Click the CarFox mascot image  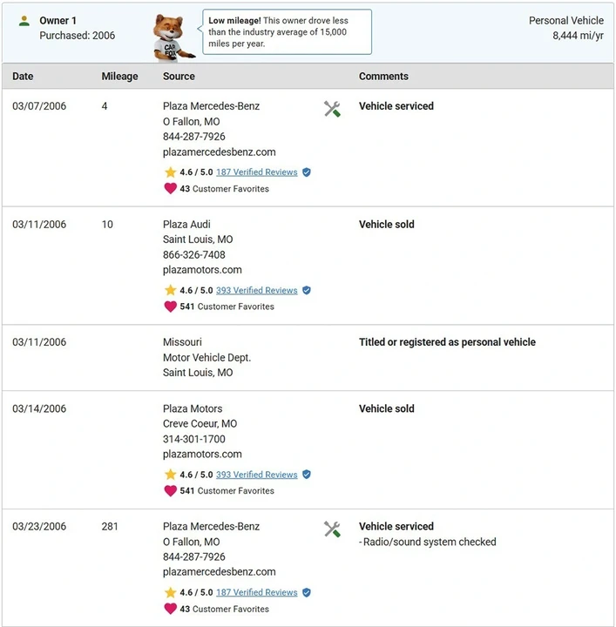coord(173,38)
